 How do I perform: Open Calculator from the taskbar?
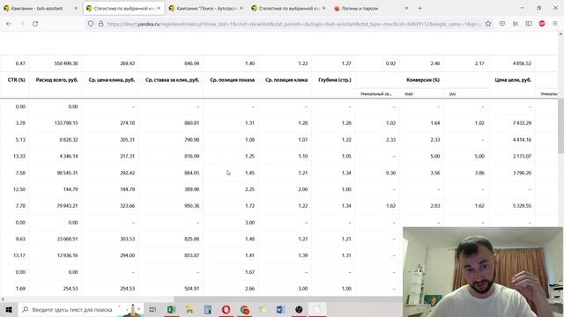[x=208, y=309]
